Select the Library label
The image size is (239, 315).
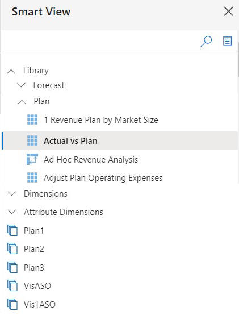click(x=36, y=71)
